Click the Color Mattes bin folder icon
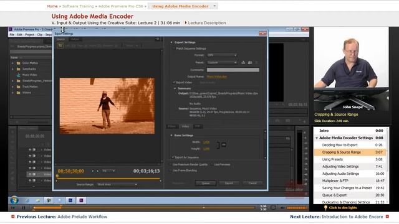The image size is (399, 224). [18, 63]
